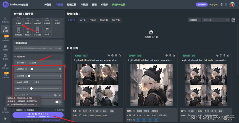Select the 快图模式 radio button

(14, 110)
